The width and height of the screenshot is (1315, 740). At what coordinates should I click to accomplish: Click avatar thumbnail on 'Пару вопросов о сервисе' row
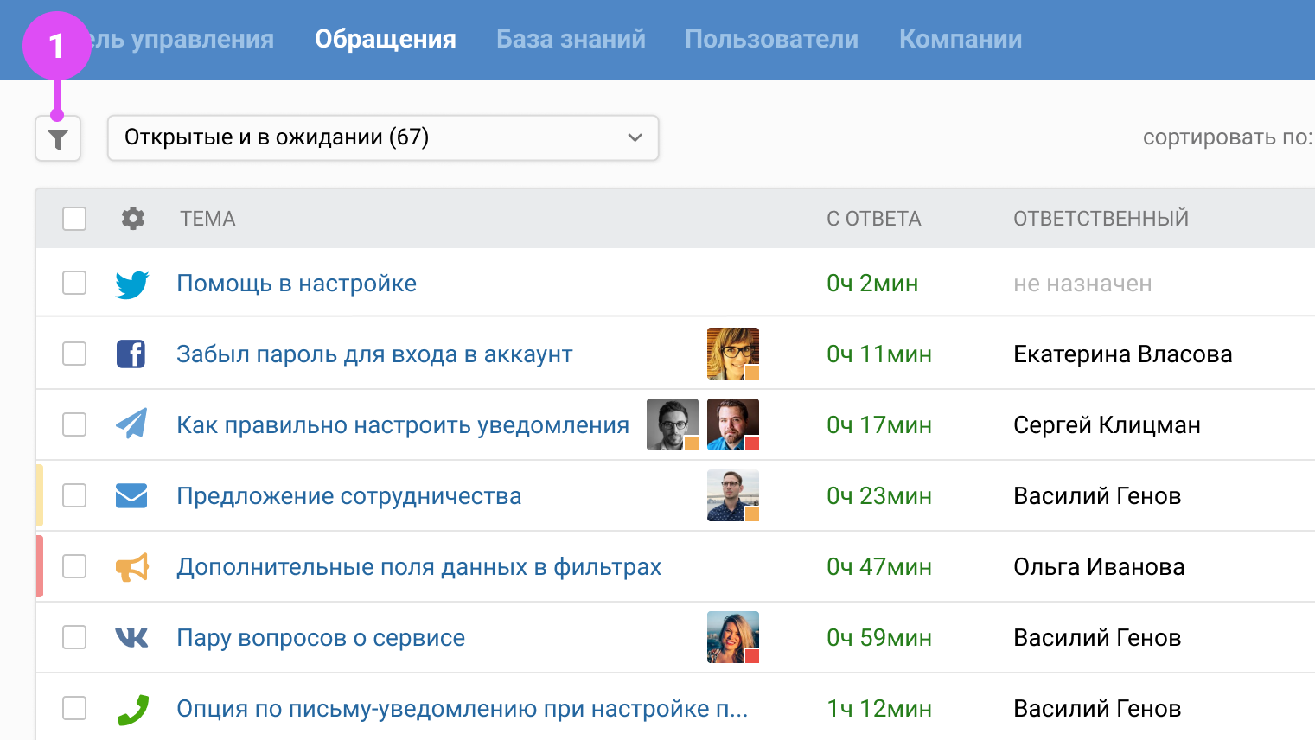click(x=732, y=637)
